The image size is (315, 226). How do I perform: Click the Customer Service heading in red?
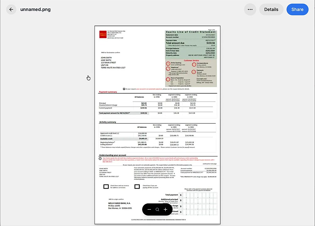click(191, 61)
